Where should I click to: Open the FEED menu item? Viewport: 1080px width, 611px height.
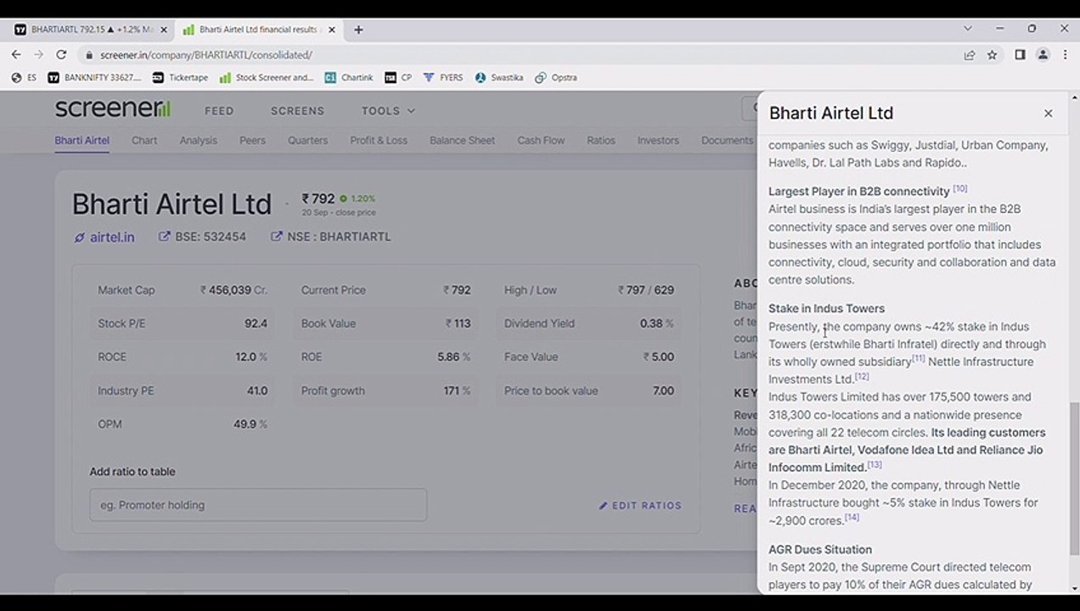click(x=219, y=111)
